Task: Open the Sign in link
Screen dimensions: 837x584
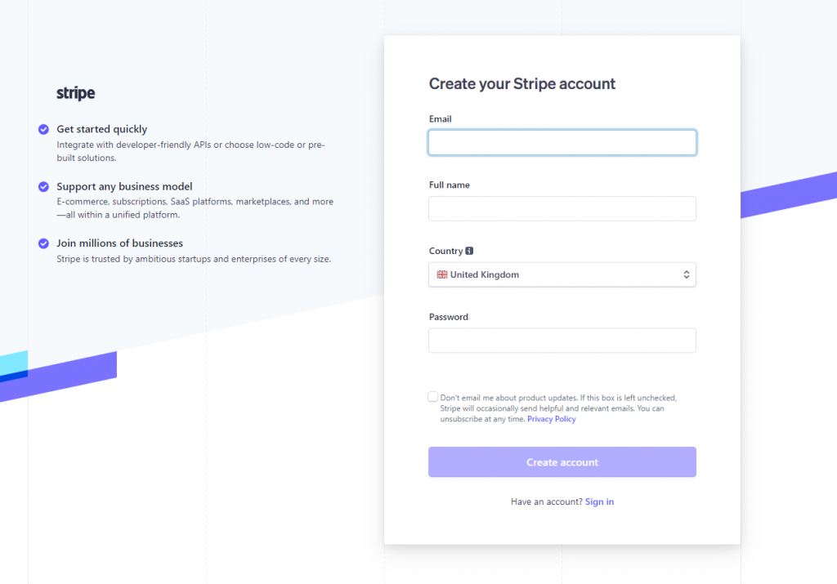Action: tap(599, 502)
